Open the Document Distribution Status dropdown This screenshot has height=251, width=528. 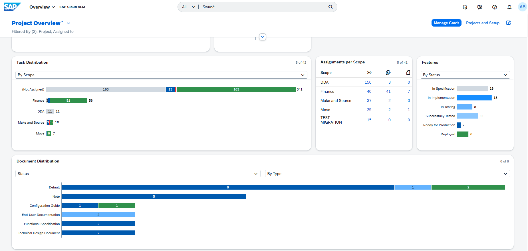coord(138,174)
